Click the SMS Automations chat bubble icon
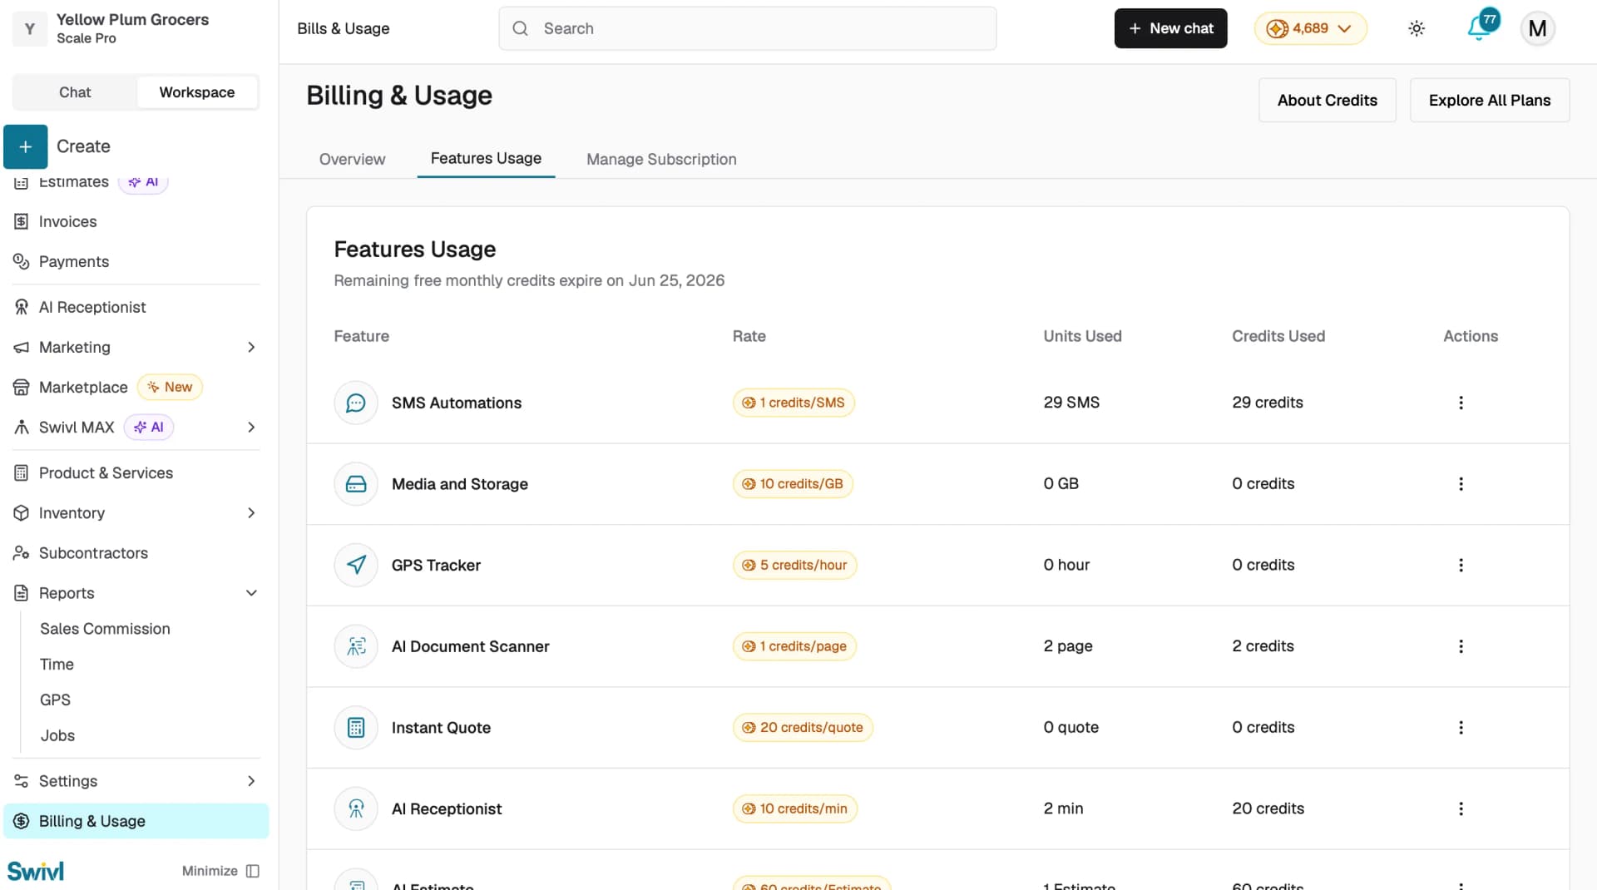This screenshot has height=890, width=1597. click(356, 403)
